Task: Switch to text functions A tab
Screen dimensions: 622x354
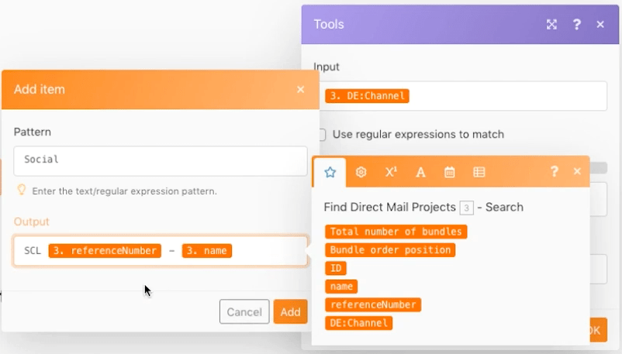Action: (420, 173)
